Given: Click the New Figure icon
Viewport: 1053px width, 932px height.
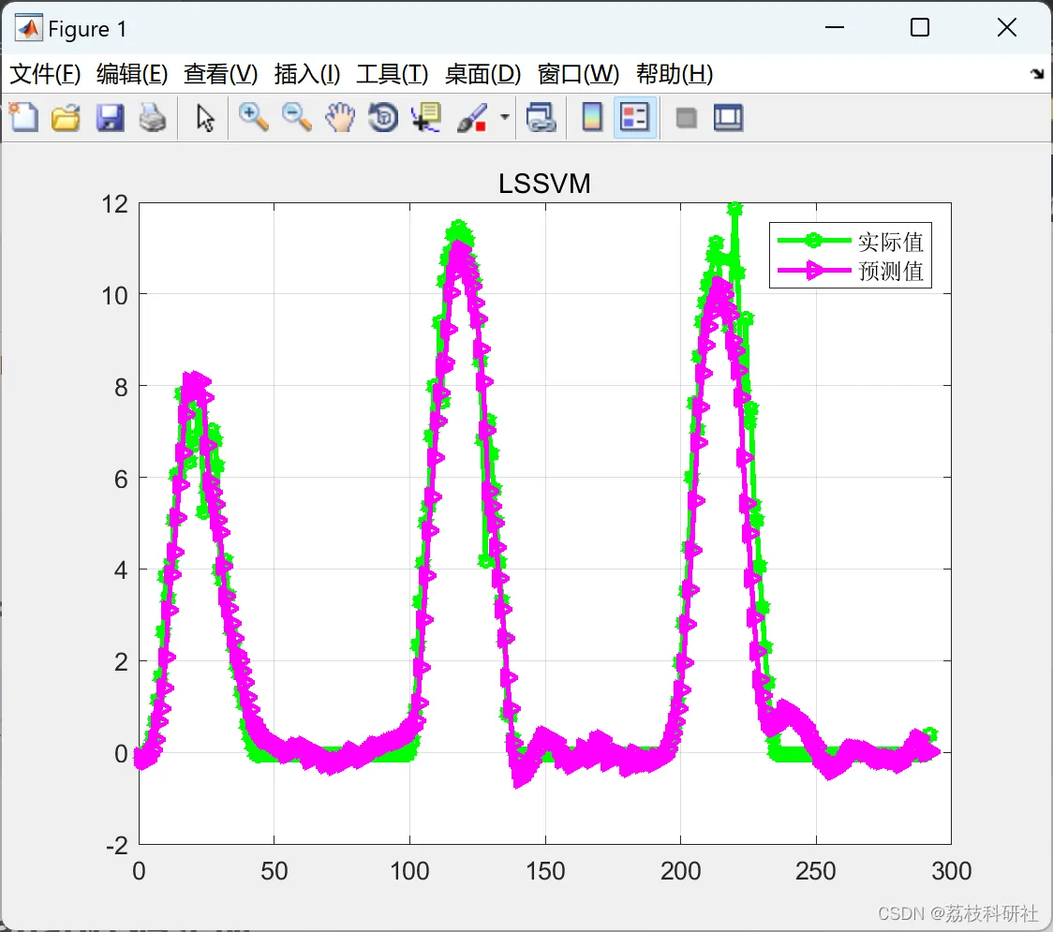Looking at the screenshot, I should [24, 118].
